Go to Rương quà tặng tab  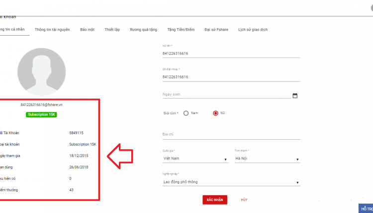pos(143,30)
